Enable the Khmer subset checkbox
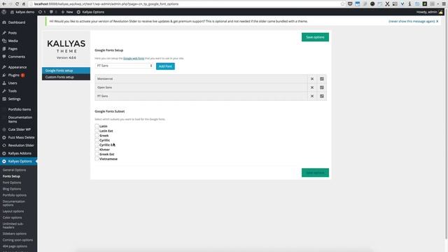The height and width of the screenshot is (252, 448). click(97, 149)
